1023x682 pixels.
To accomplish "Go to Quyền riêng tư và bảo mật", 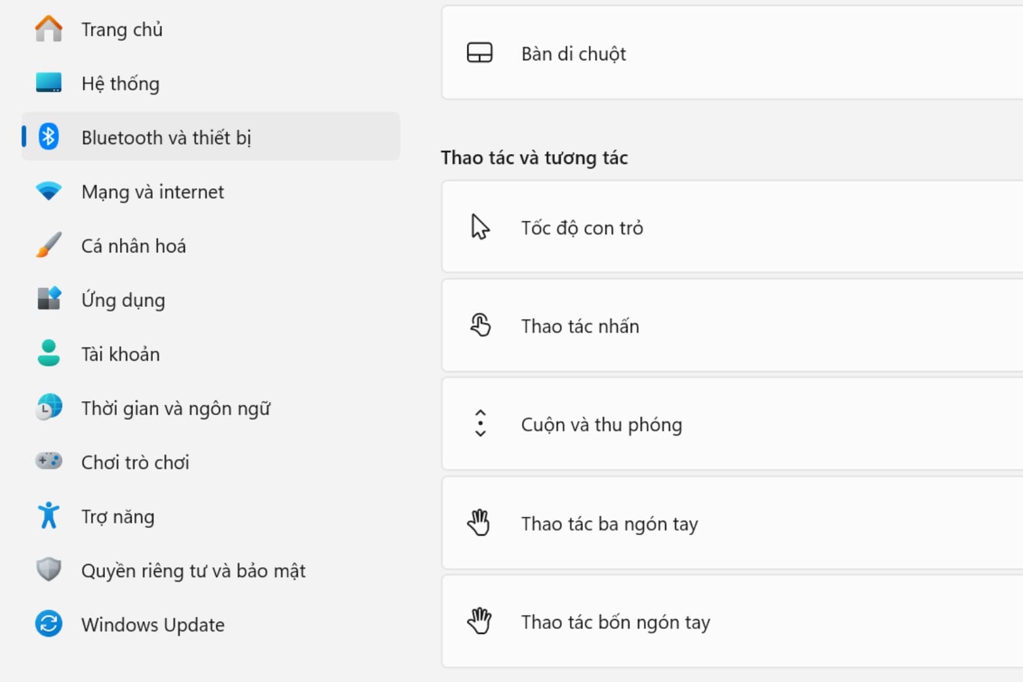I will [x=193, y=571].
